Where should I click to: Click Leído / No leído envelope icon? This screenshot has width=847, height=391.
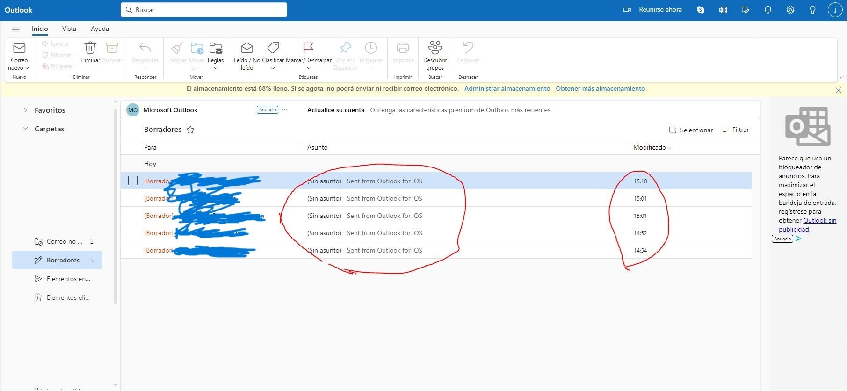point(247,48)
